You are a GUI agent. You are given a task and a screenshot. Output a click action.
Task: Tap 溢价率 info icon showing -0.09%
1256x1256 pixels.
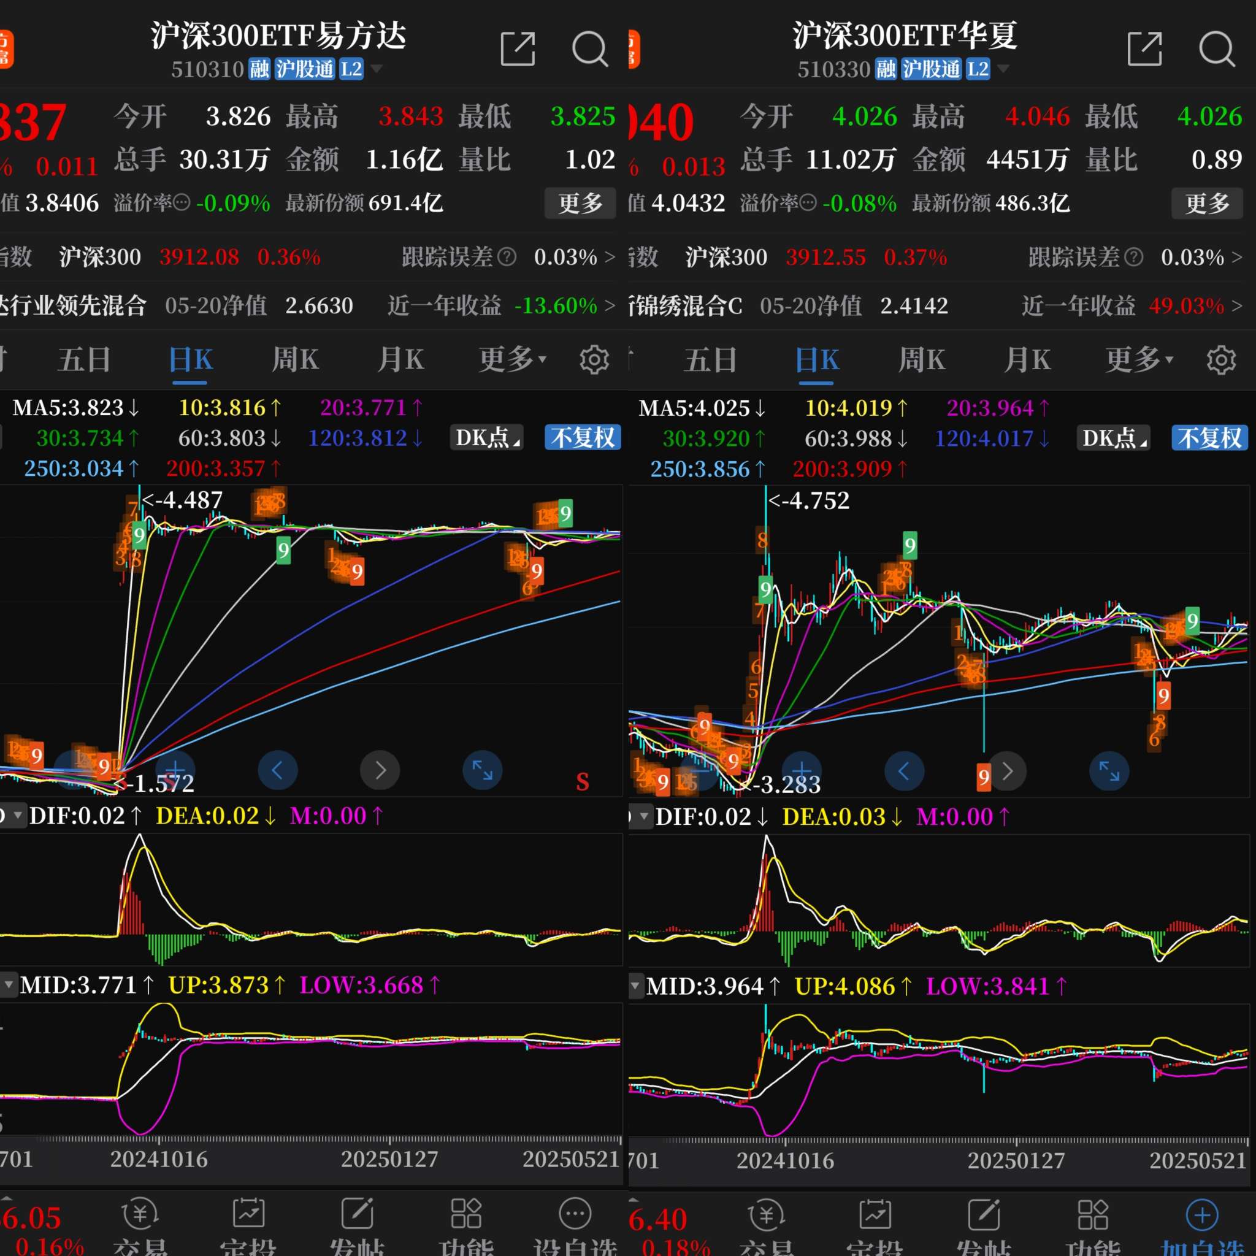point(182,204)
